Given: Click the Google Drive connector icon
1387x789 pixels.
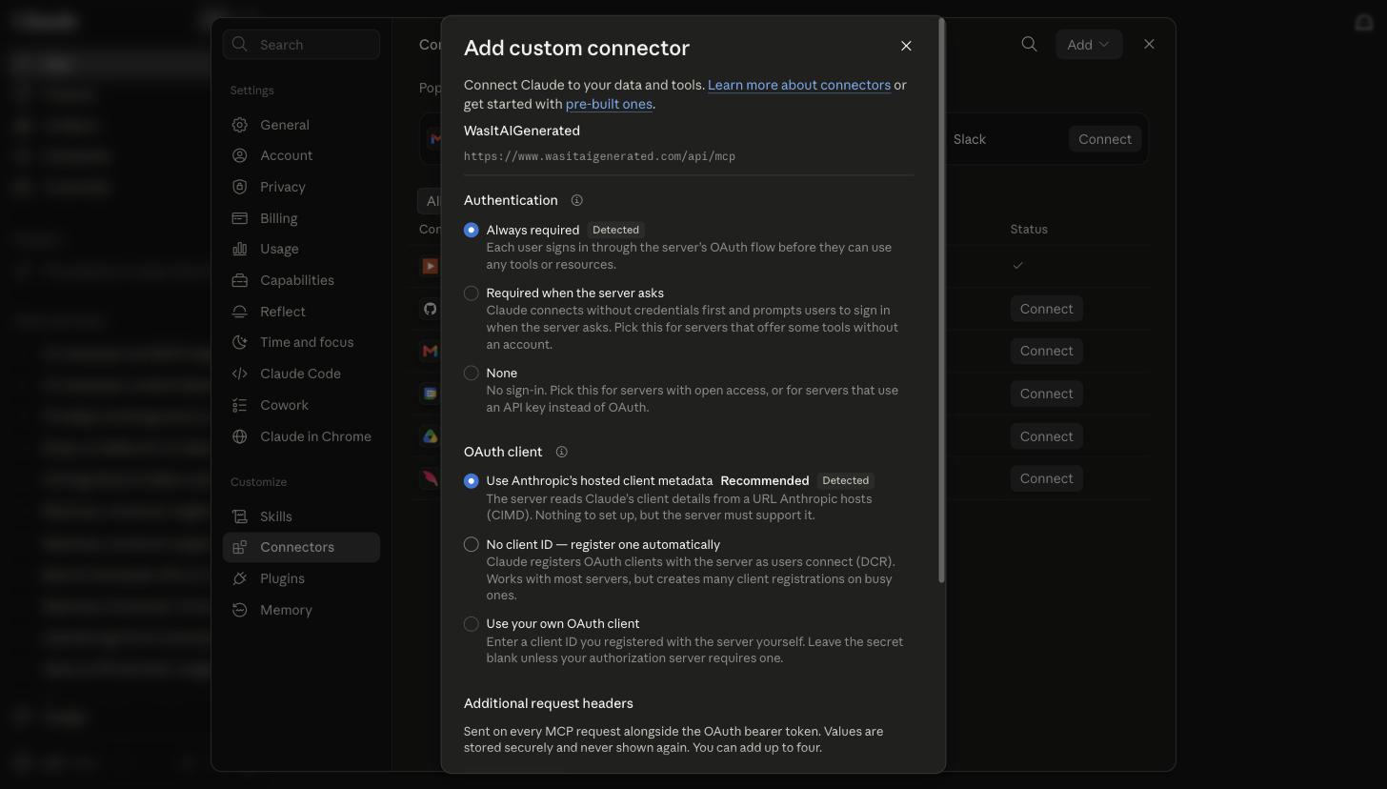Looking at the screenshot, I should (x=431, y=436).
